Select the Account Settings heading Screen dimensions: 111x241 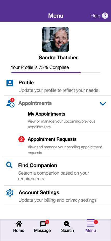click(39, 192)
